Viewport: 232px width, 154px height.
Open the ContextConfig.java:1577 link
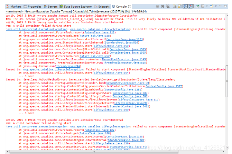tap(164, 86)
